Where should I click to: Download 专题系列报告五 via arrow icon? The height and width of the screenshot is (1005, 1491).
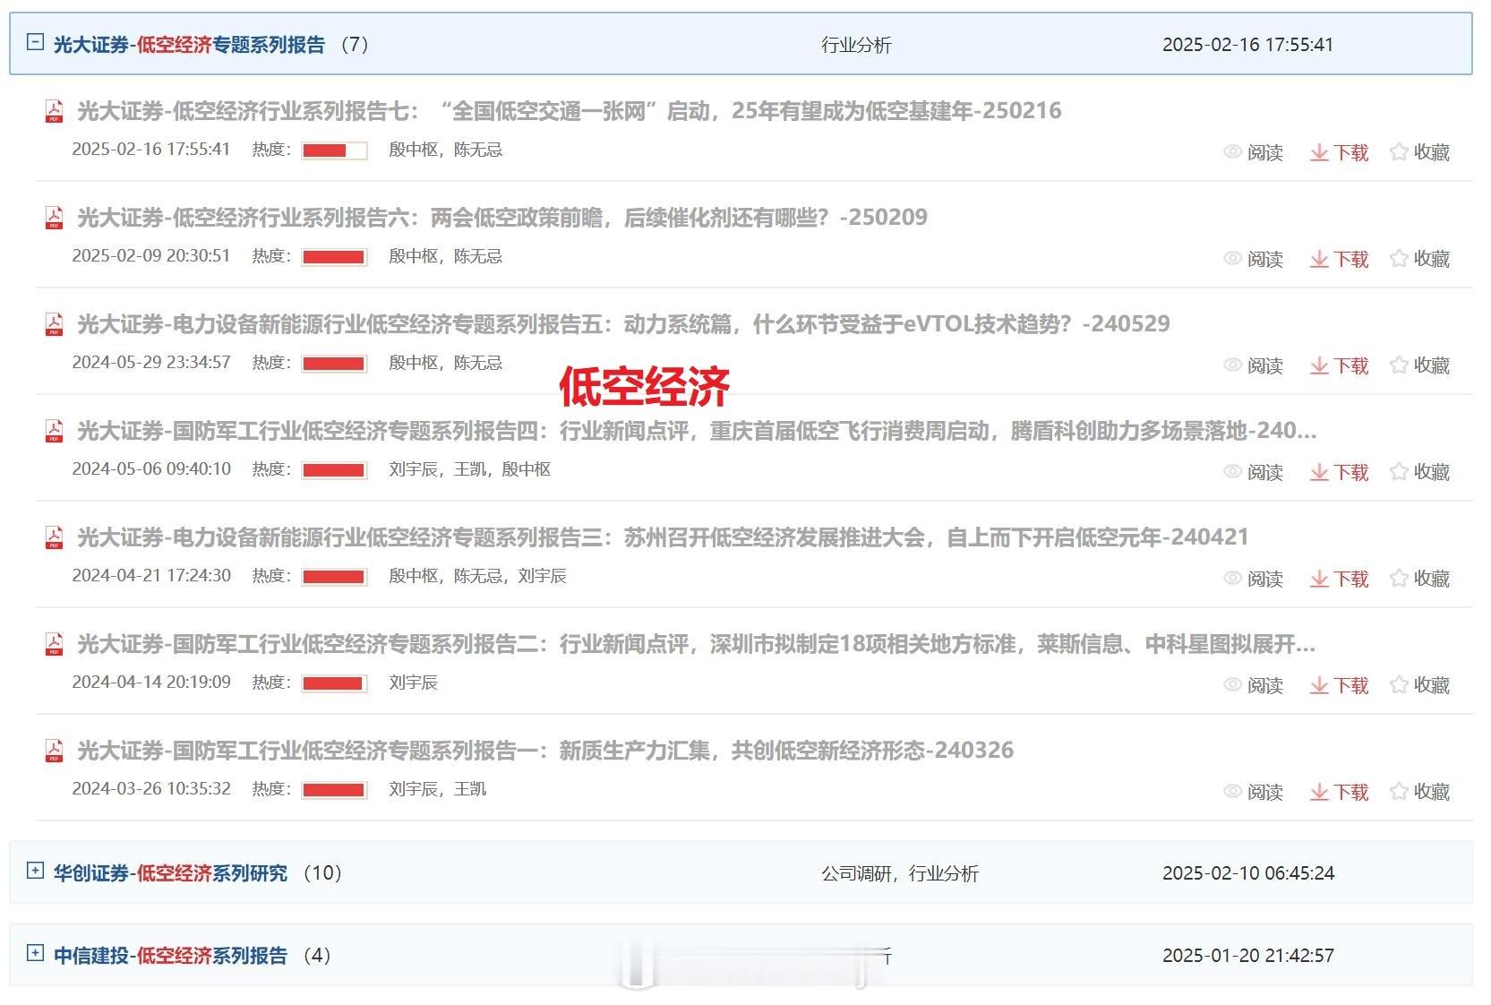(1319, 366)
